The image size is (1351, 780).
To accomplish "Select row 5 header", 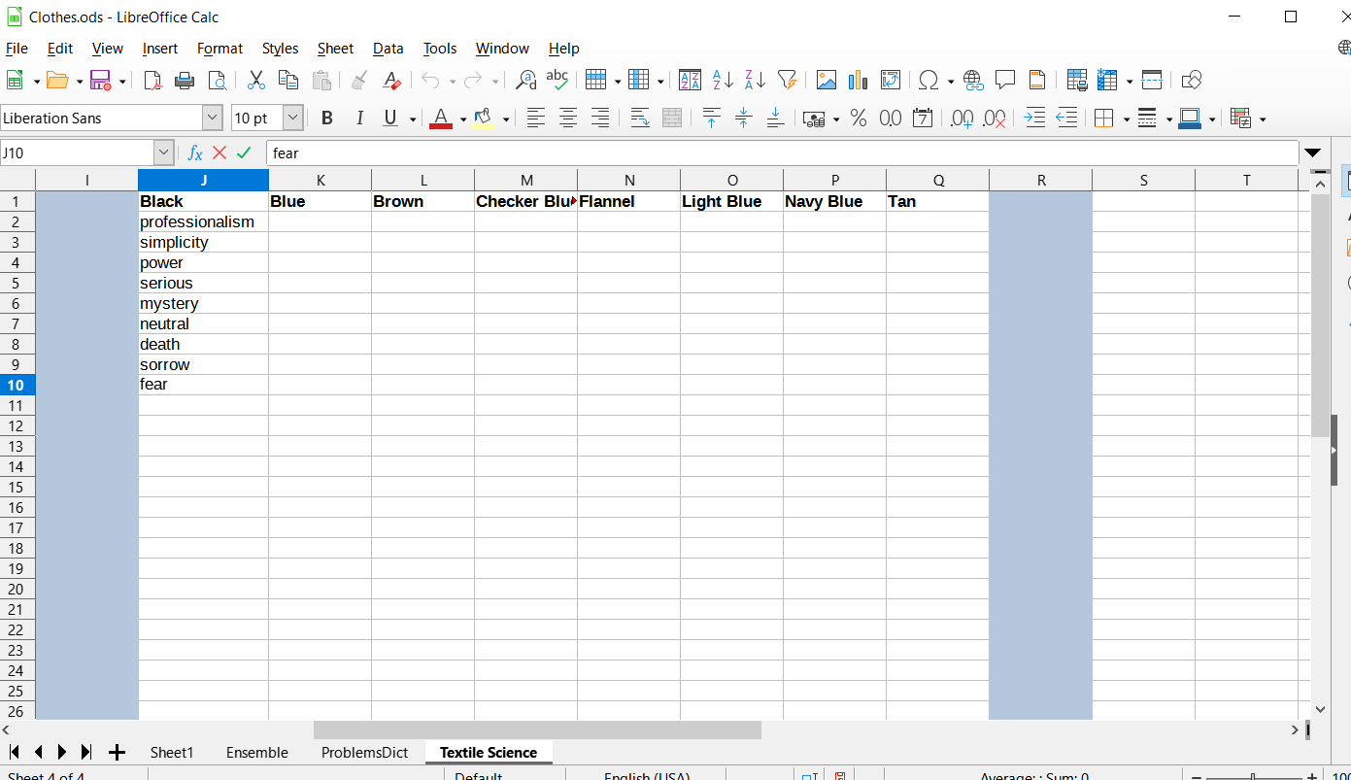I will click(x=17, y=284).
